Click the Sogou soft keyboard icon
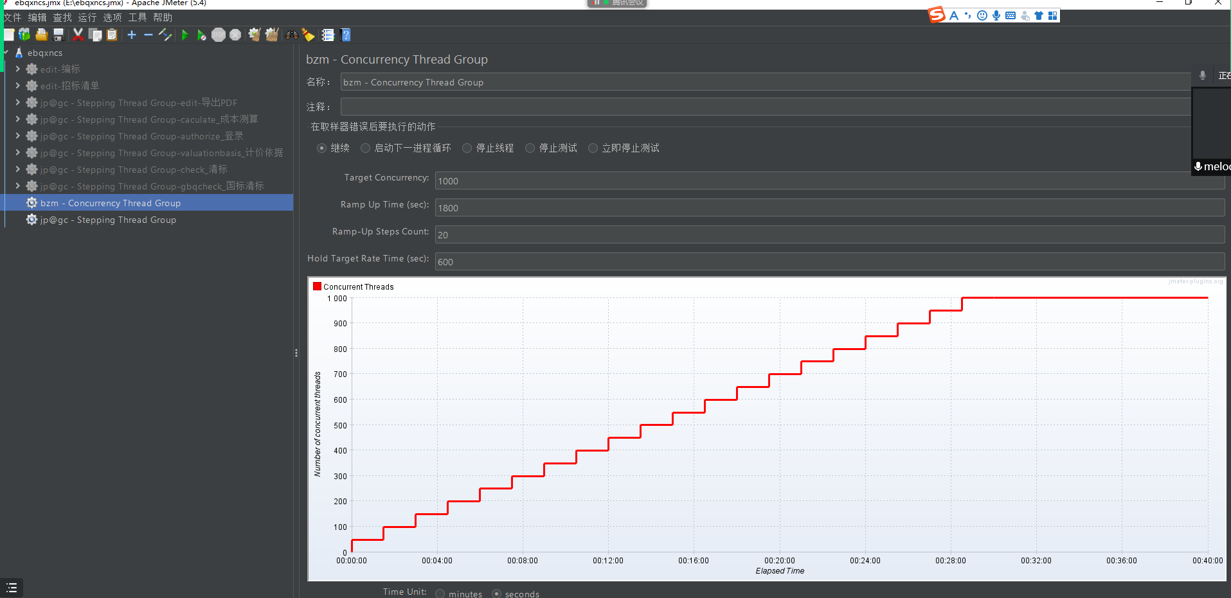Screen dimensions: 1231x598 point(1011,15)
